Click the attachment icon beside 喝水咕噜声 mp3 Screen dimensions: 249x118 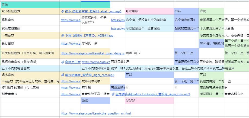[63, 75]
